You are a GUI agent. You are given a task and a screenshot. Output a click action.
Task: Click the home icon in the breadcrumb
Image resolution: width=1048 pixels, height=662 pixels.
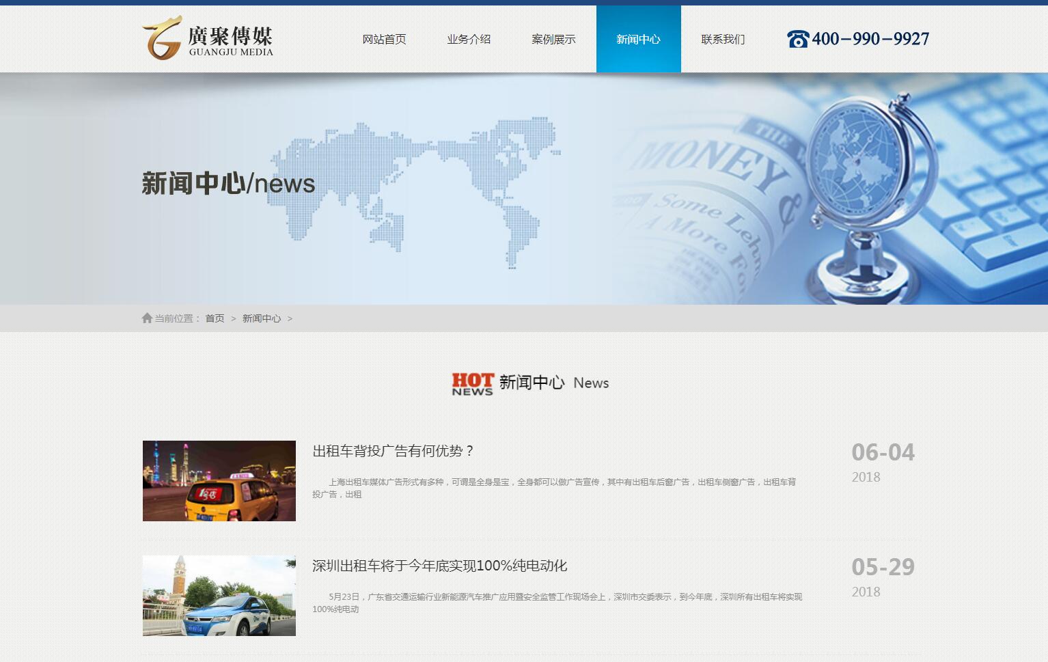point(147,318)
